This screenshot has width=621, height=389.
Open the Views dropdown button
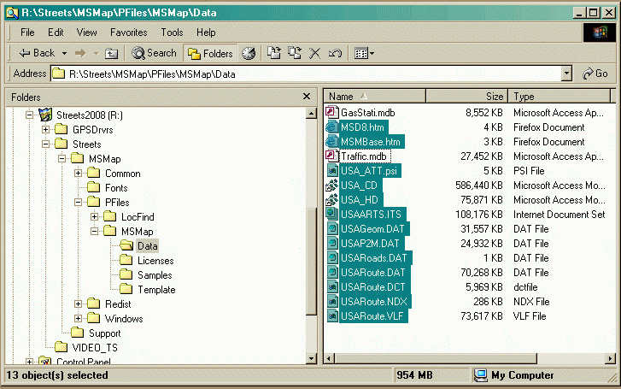point(364,53)
